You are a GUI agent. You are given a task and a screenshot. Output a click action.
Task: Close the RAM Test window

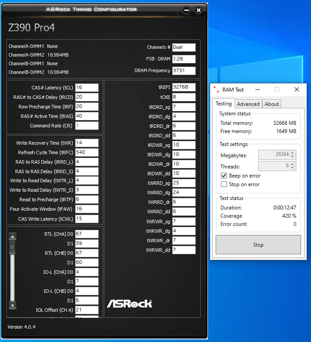tap(297, 90)
